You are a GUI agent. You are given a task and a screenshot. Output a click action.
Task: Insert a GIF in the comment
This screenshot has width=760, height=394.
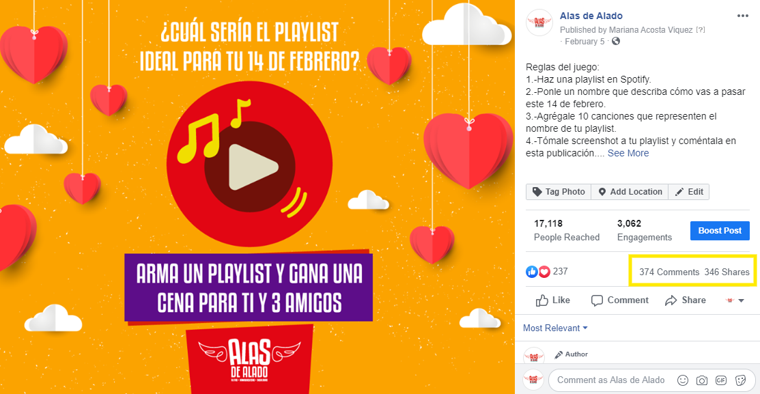(x=721, y=380)
